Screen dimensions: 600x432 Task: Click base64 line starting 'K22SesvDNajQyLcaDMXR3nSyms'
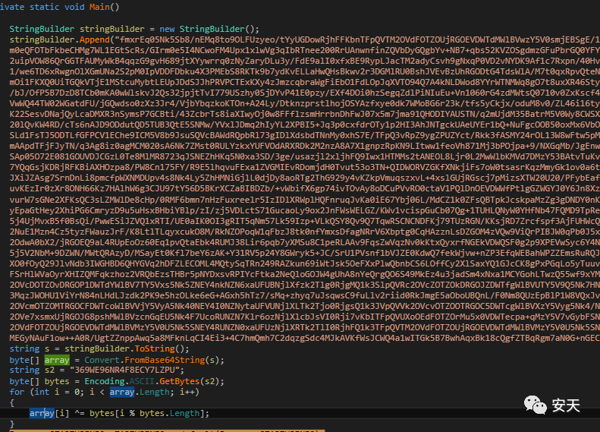(305, 114)
